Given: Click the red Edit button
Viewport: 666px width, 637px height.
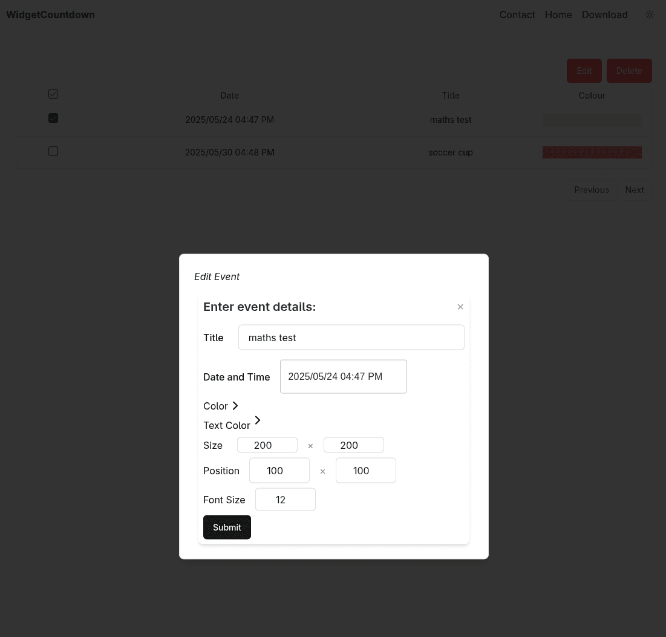Looking at the screenshot, I should [584, 71].
